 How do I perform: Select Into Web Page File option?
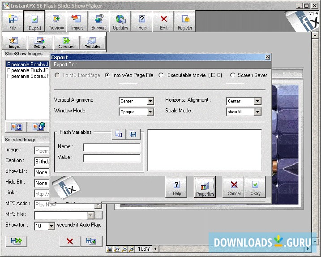coord(107,75)
